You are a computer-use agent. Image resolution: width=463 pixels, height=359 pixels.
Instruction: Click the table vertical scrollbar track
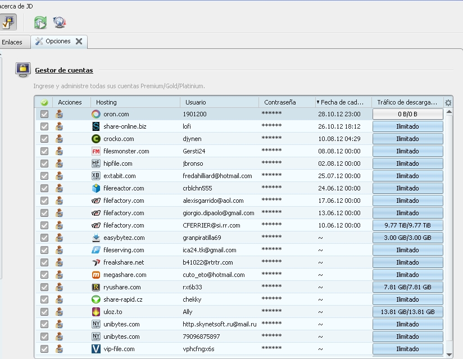(x=449, y=233)
